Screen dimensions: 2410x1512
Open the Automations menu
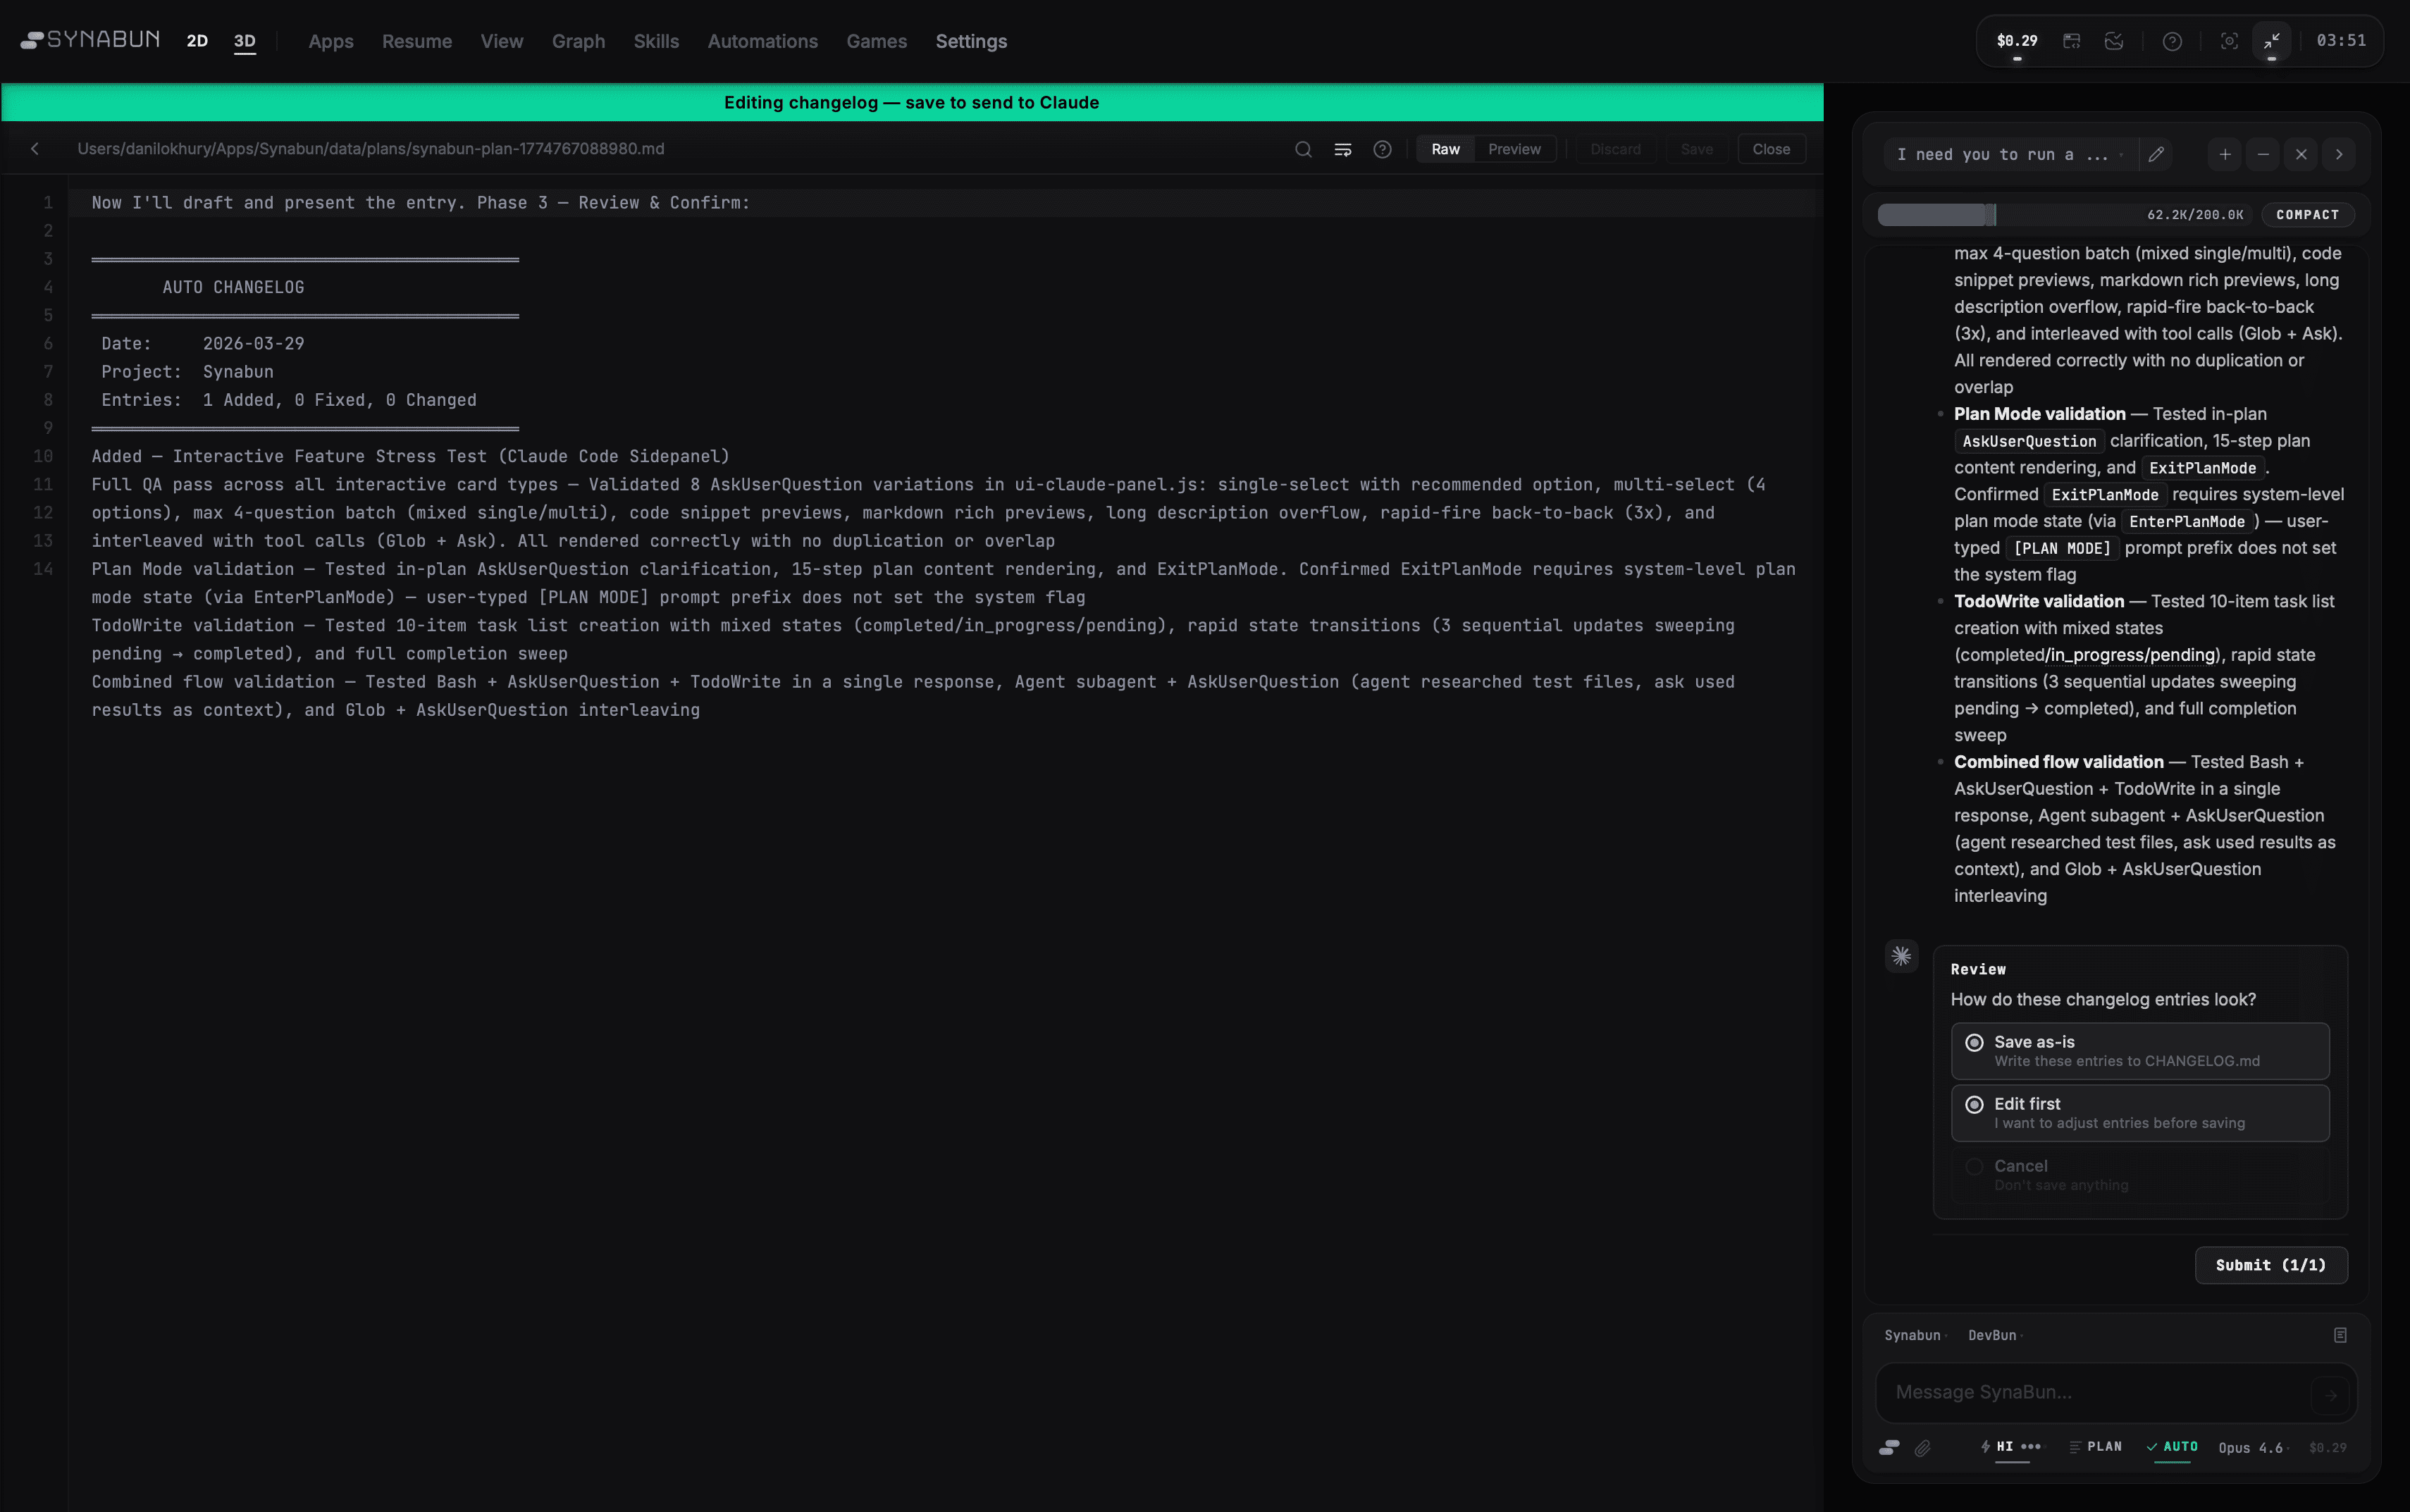762,41
